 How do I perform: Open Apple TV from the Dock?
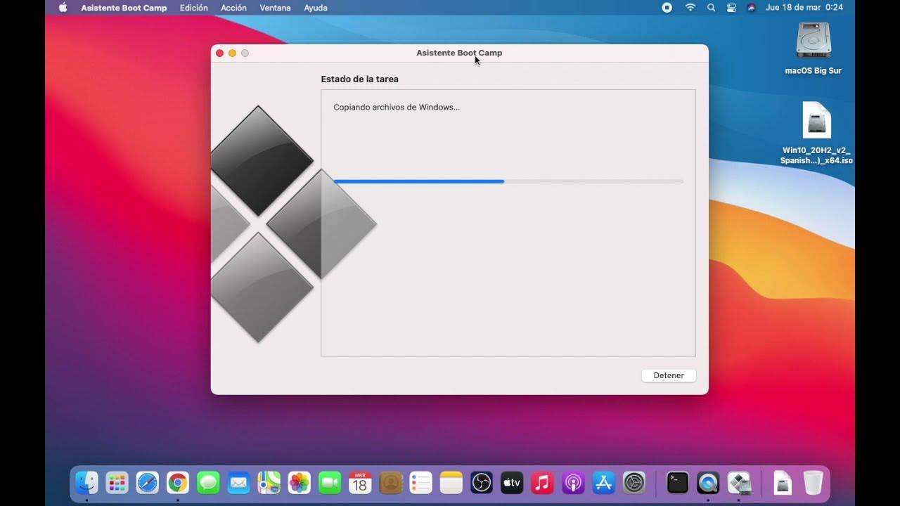(x=512, y=483)
